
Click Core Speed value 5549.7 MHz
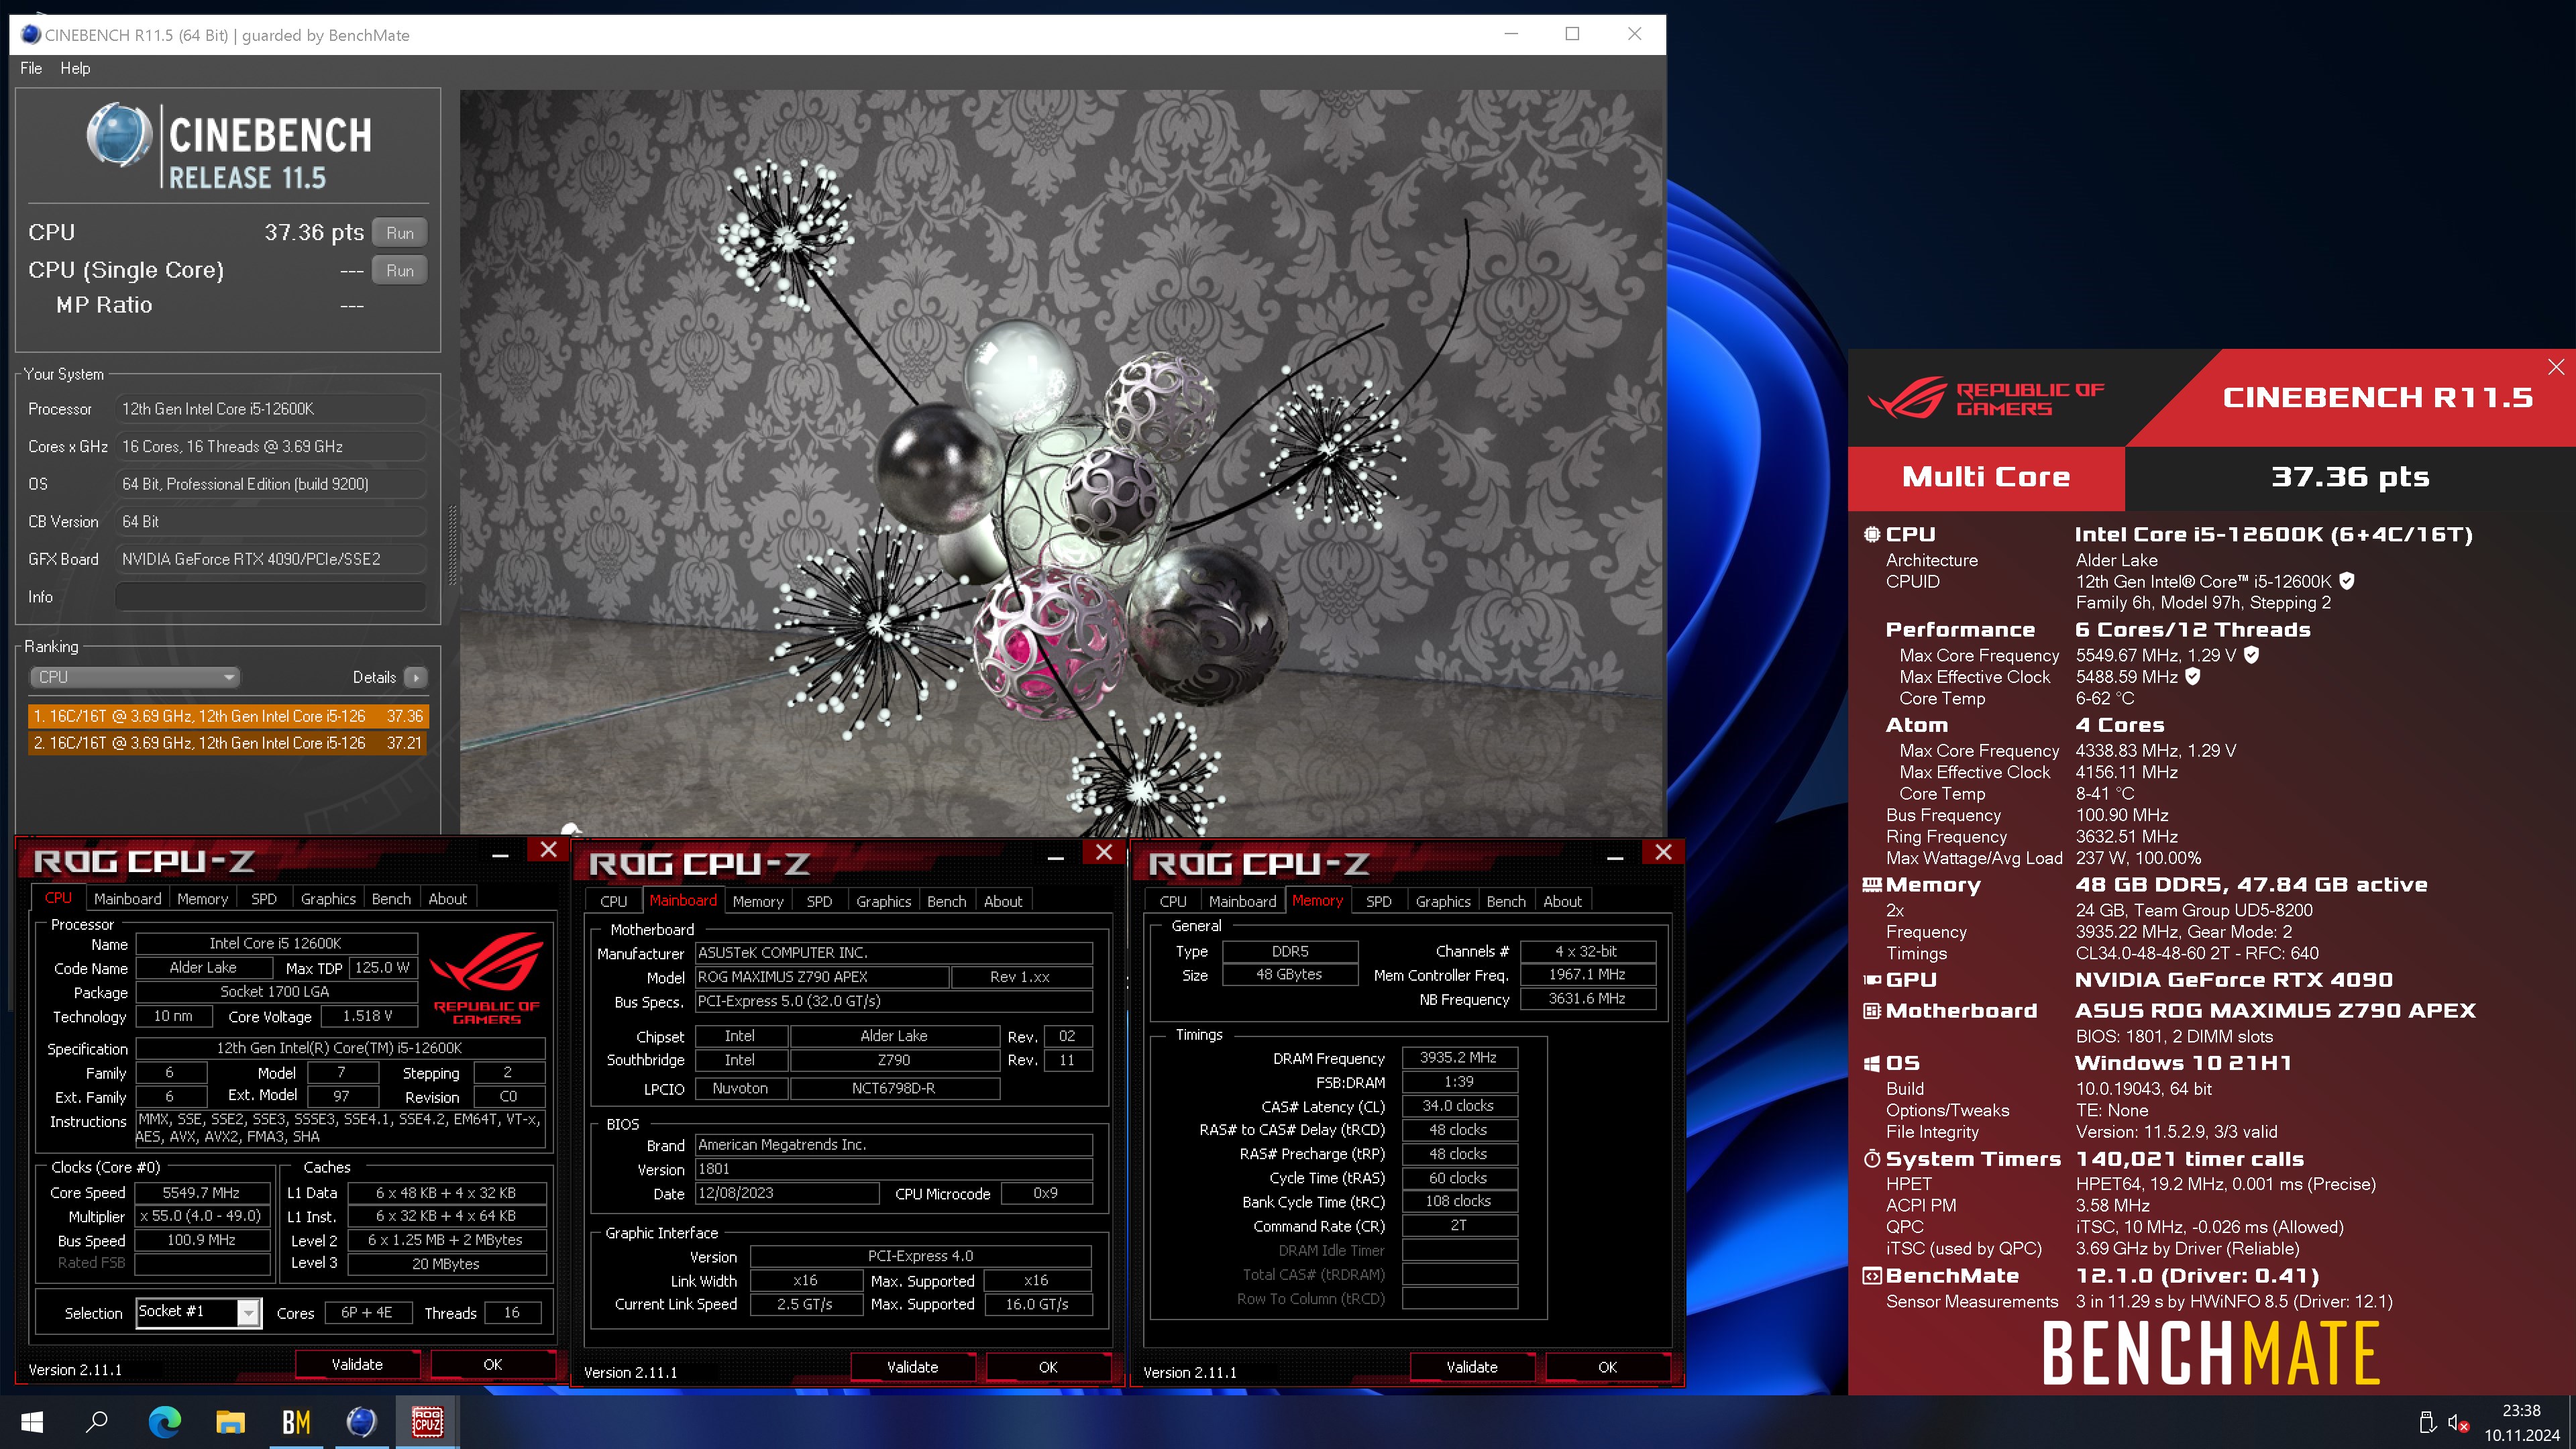coord(201,1192)
